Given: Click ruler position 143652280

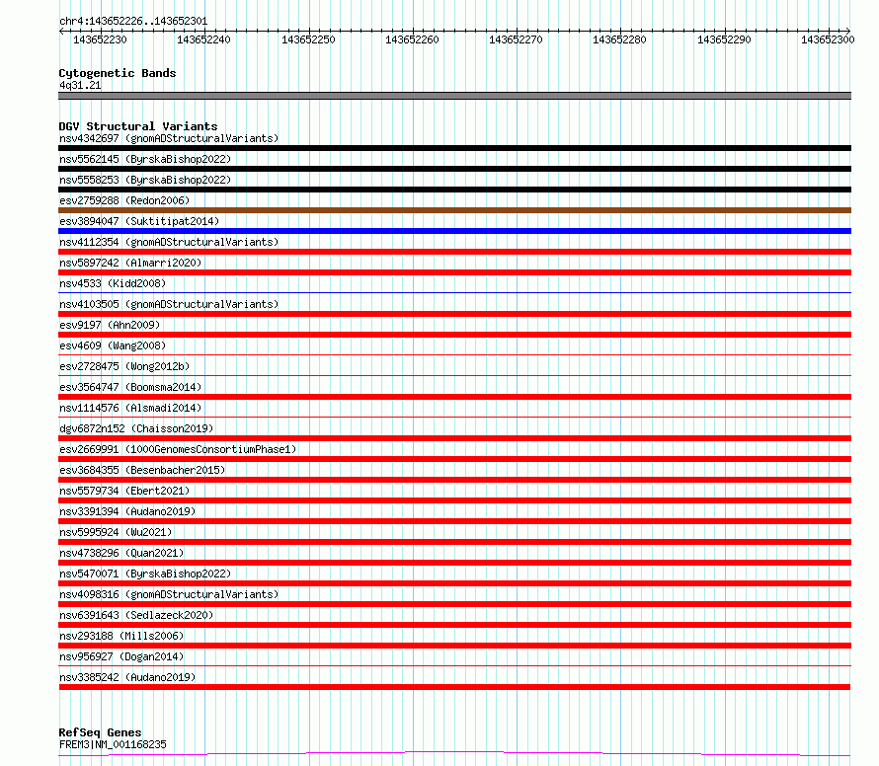Looking at the screenshot, I should point(619,39).
